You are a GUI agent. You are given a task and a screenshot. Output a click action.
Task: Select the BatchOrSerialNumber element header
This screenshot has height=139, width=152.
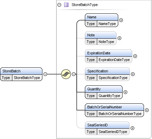(114, 107)
